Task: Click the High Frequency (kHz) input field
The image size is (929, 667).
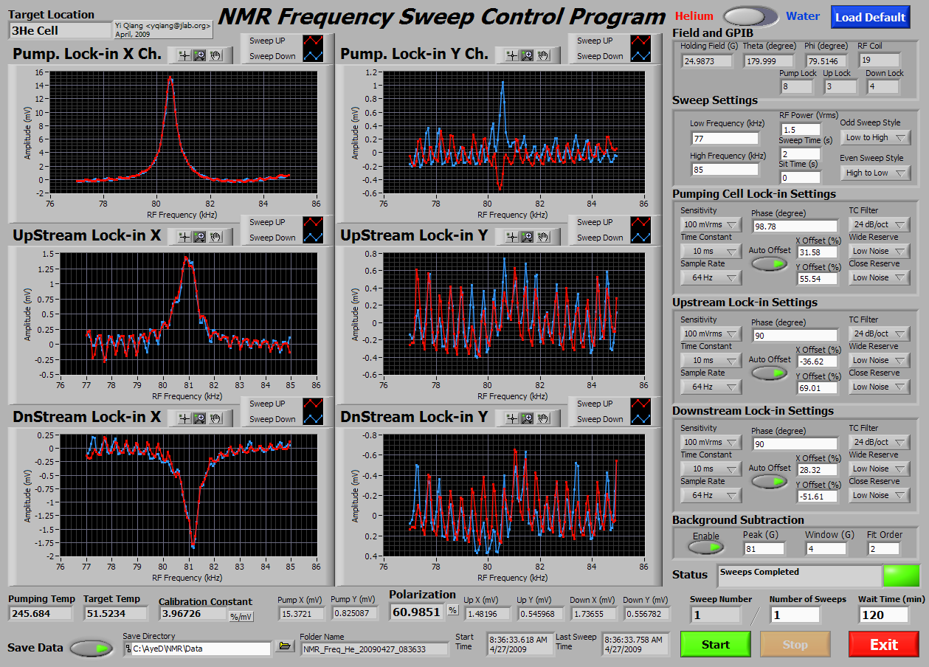Action: (x=725, y=170)
